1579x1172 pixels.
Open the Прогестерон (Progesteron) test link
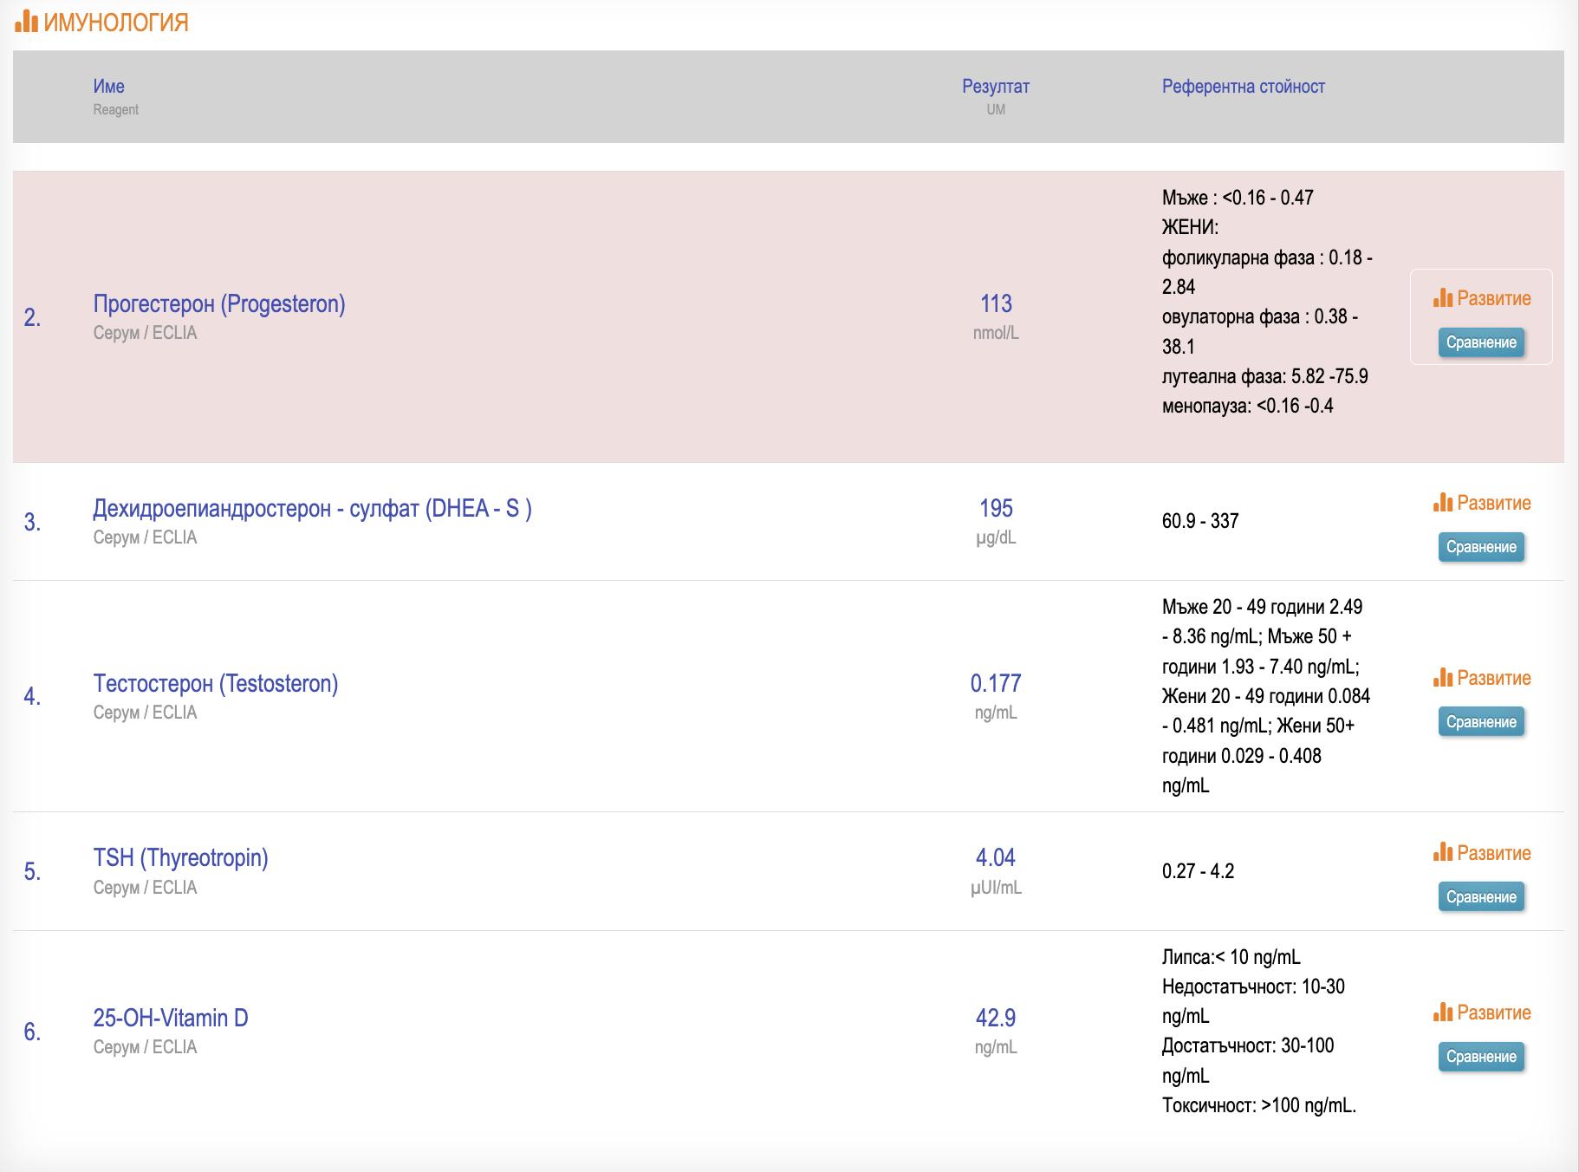click(219, 304)
